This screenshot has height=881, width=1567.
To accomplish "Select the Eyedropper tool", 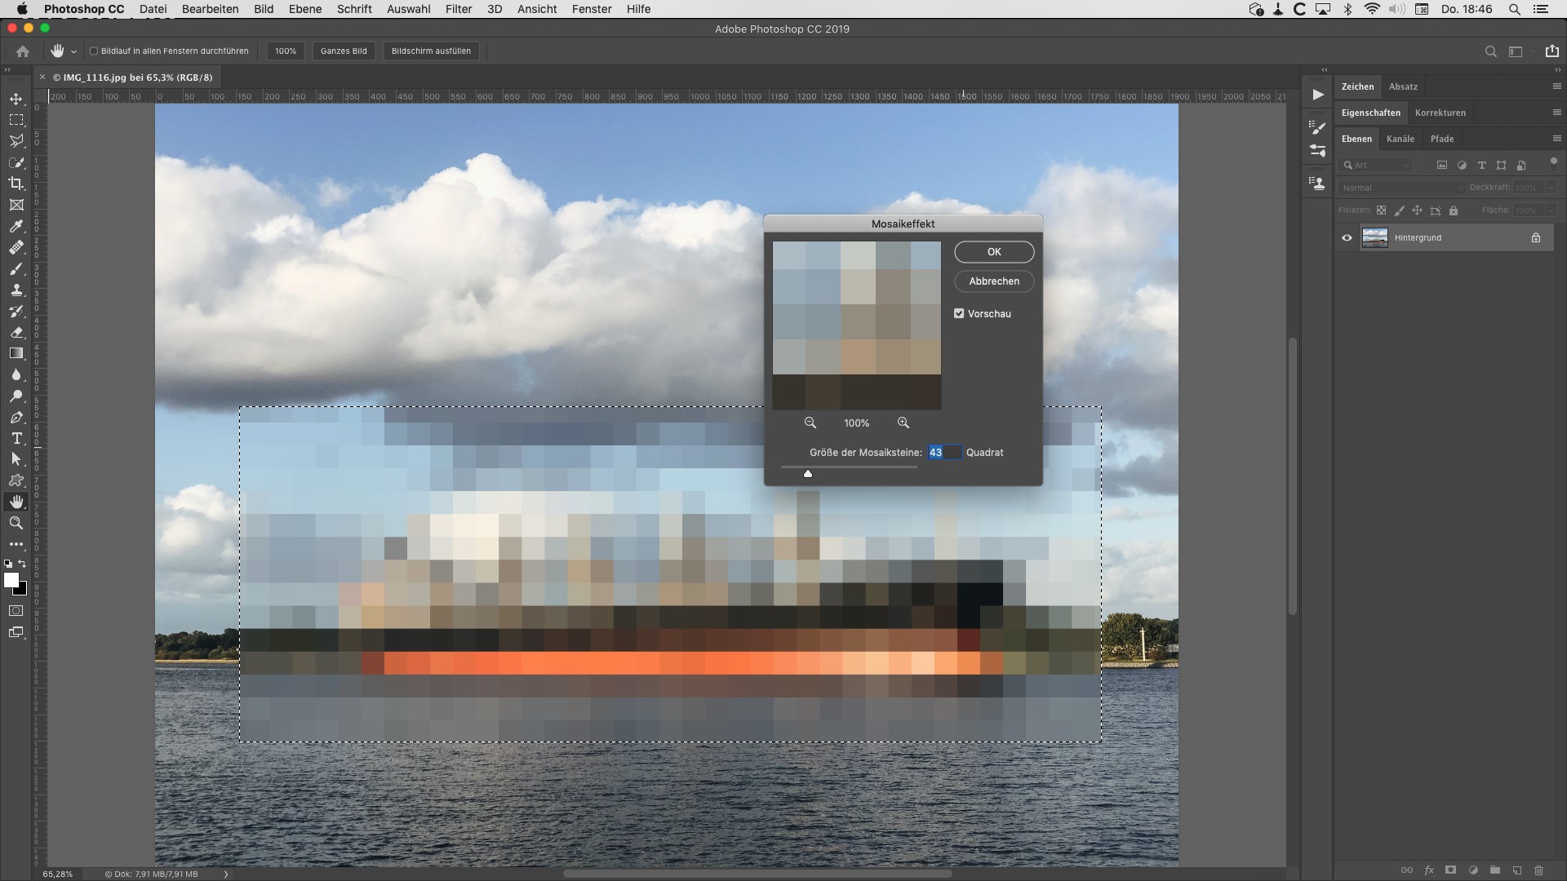I will 16,226.
